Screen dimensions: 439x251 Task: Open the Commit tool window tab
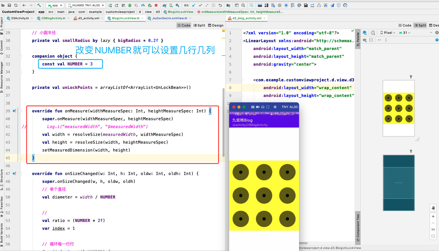pyautogui.click(x=2, y=47)
